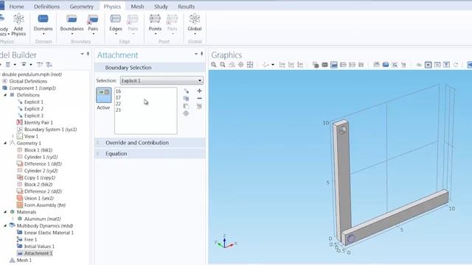
Task: Collapse the Materials tree node
Action: [x=5, y=212]
